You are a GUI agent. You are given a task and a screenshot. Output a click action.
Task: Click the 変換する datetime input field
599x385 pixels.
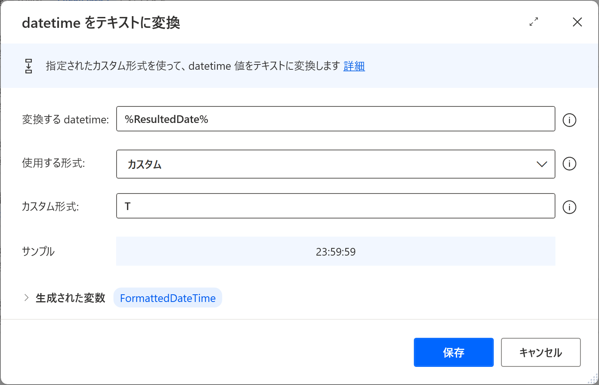[336, 119]
